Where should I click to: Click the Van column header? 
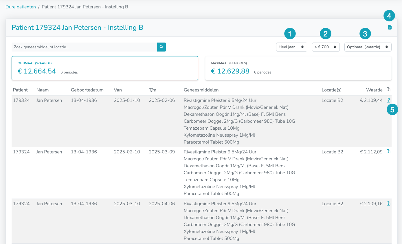[x=118, y=90]
